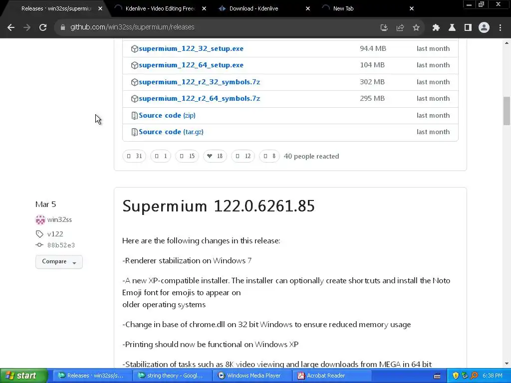This screenshot has height=383, width=511.
Task: Open commit 88b52e3
Action: coord(61,245)
